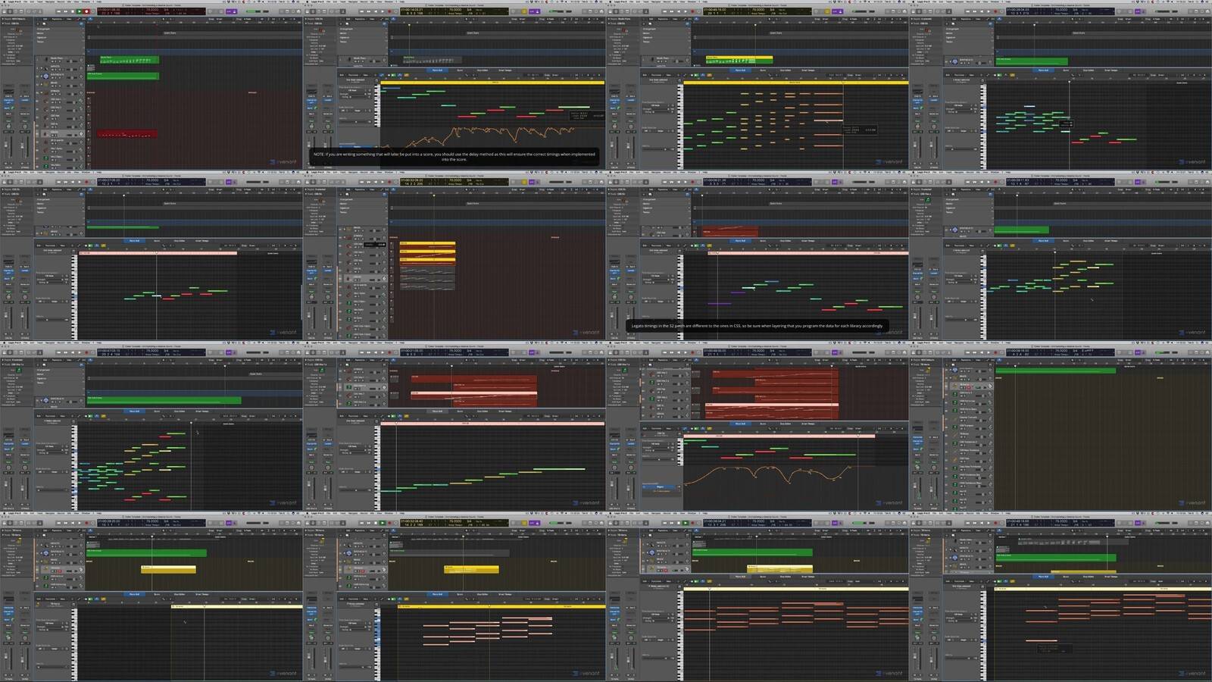This screenshot has height=682, width=1212.
Task: Toggle the Inspector button in the top-left frame toolbar
Action: 10,11
